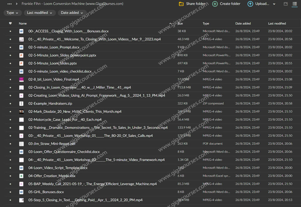301x207 pixels.
Task: Switch to thumbnail view icon
Action: pyautogui.click(x=285, y=4)
